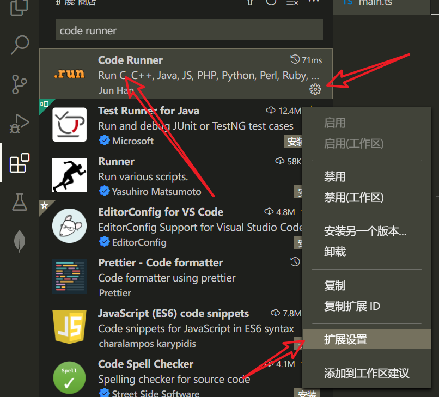
Task: Click the EditorConfig mouse logo
Action: coord(69,225)
